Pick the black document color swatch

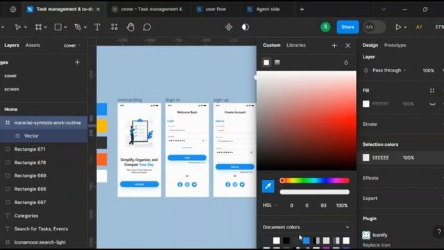pos(287,240)
